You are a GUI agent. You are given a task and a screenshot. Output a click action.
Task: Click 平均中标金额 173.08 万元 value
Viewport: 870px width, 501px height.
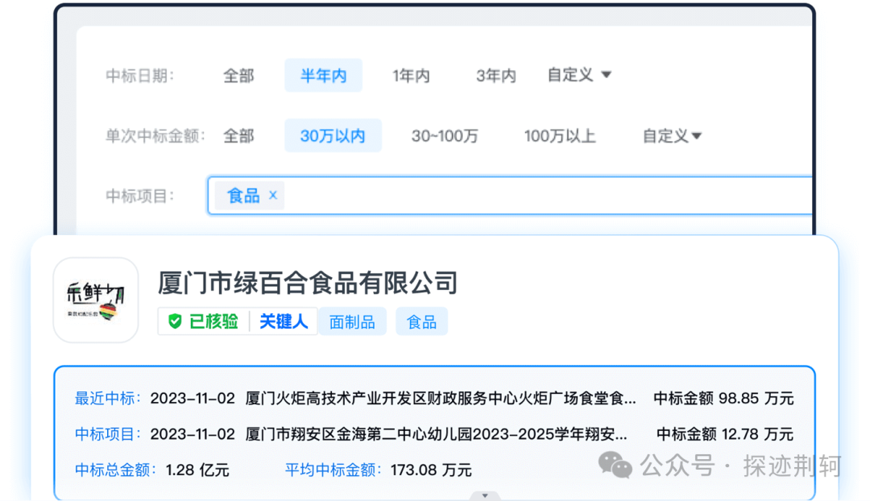431,470
